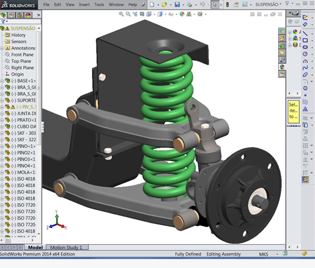Open the units MKS dropdown arrow
This screenshot has width=315, height=268.
point(277,254)
